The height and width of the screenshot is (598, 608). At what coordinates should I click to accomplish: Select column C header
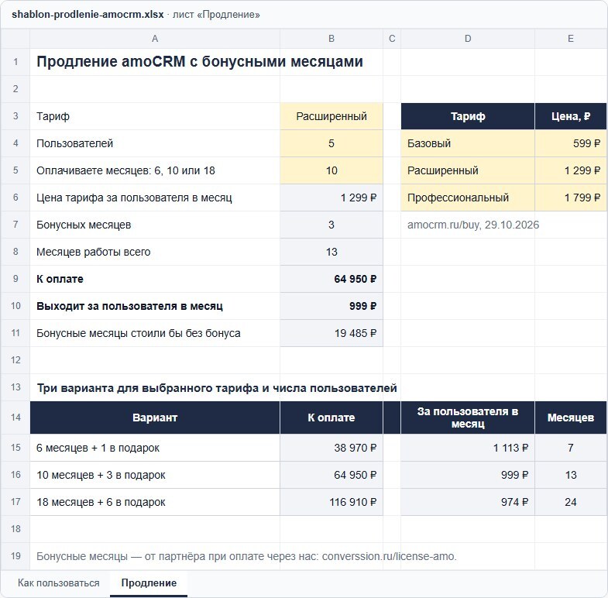[392, 39]
